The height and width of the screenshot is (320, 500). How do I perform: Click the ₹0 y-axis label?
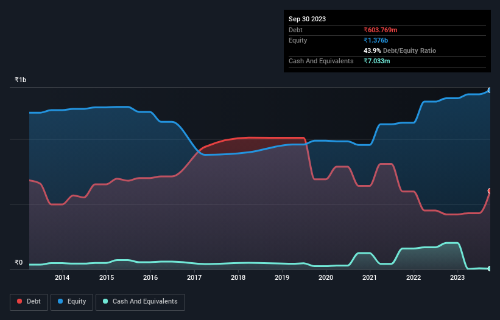(19, 262)
